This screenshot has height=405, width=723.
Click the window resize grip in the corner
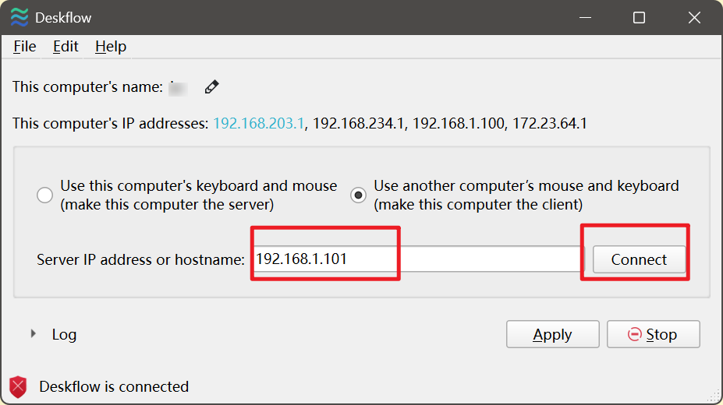click(x=715, y=397)
